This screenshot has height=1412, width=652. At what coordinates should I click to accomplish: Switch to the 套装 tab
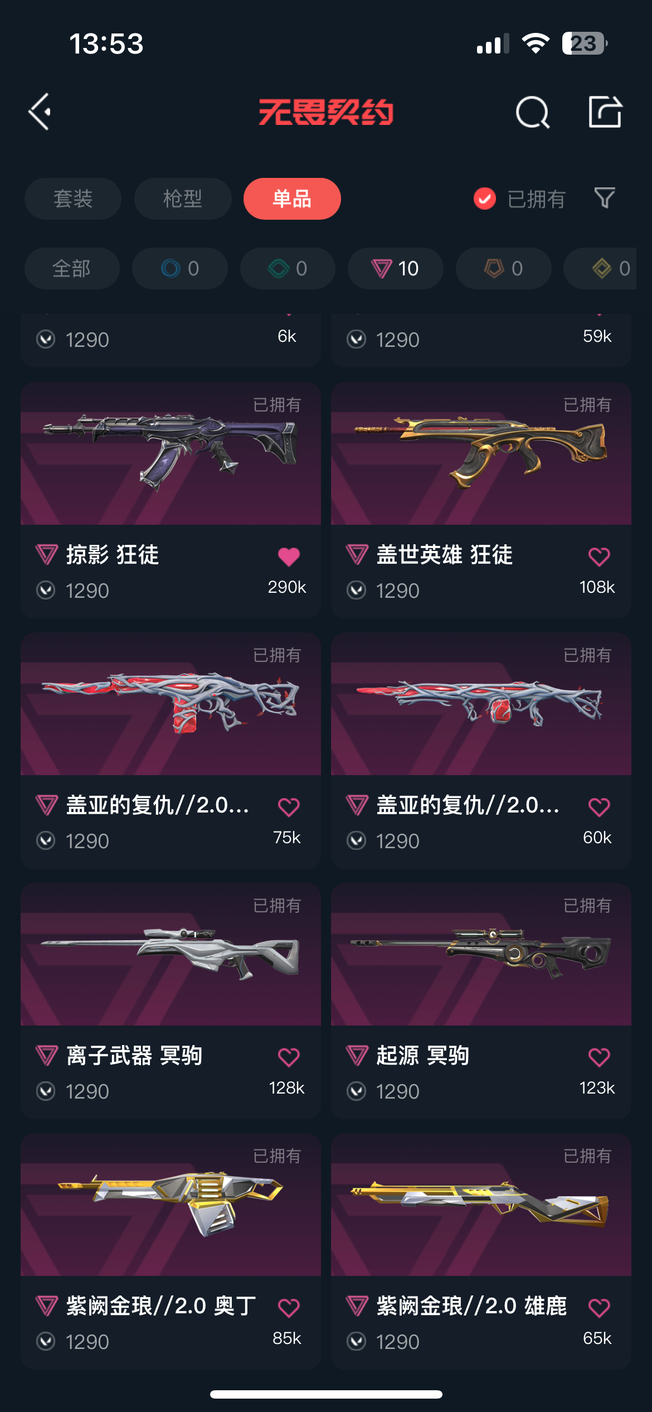[73, 199]
